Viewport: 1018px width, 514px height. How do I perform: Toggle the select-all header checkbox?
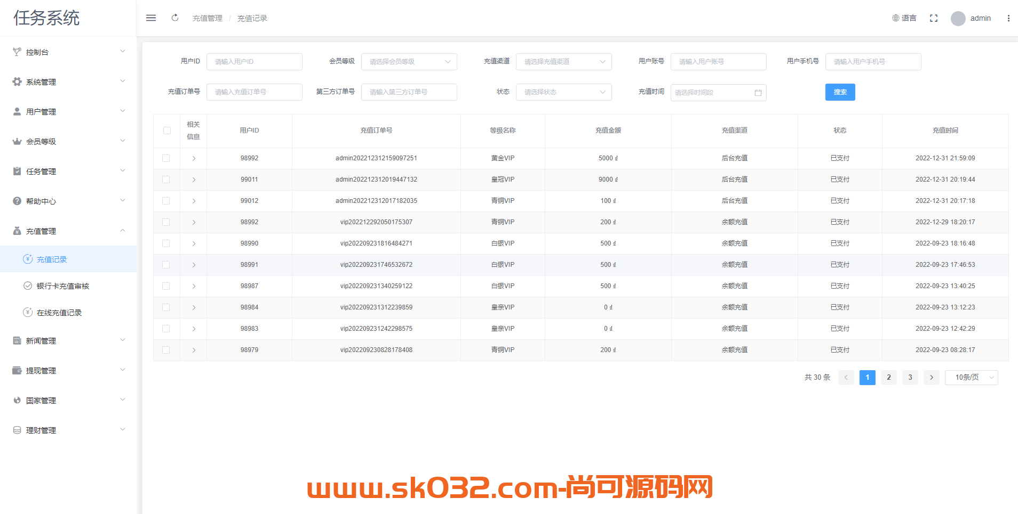[167, 130]
